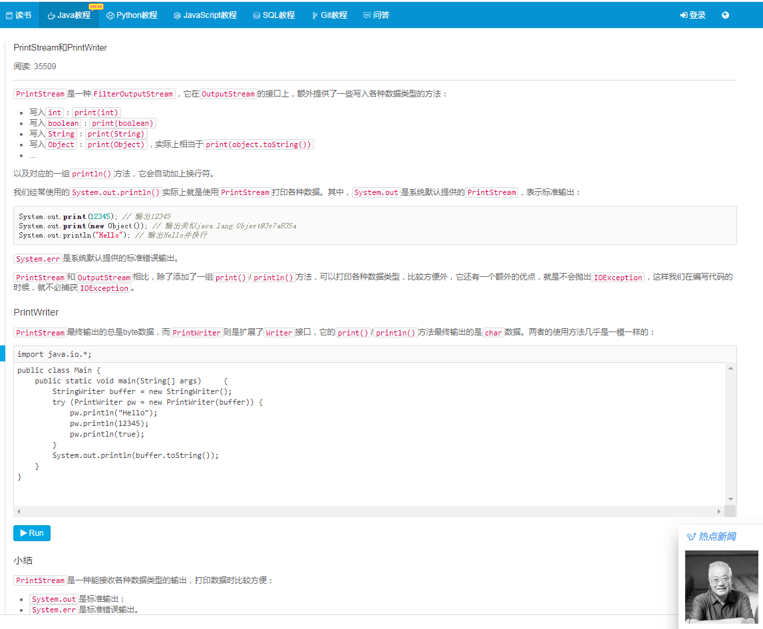Click scroll-down arrow of code editor
The height and width of the screenshot is (629, 763).
[x=730, y=499]
